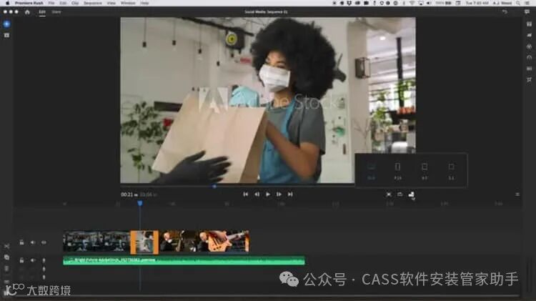This screenshot has width=536, height=301.
Task: Play the sequence preview
Action: (x=268, y=194)
